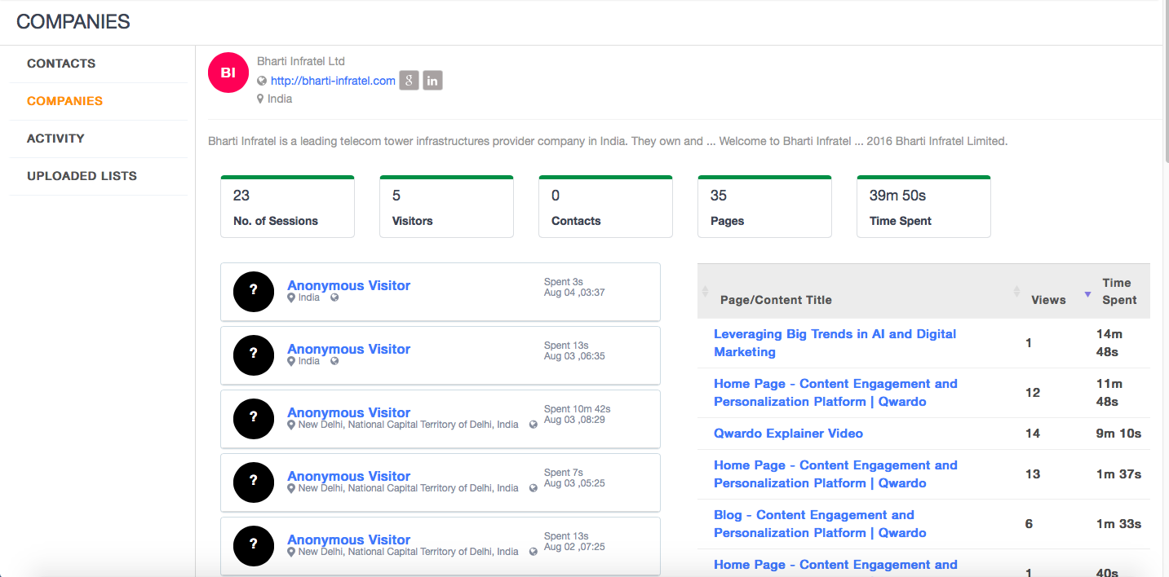Click views cell showing 6
This screenshot has width=1169, height=577.
(1029, 524)
